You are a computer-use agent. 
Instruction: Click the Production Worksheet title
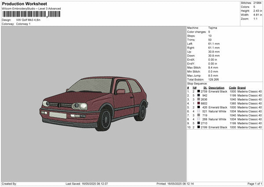(24, 4)
